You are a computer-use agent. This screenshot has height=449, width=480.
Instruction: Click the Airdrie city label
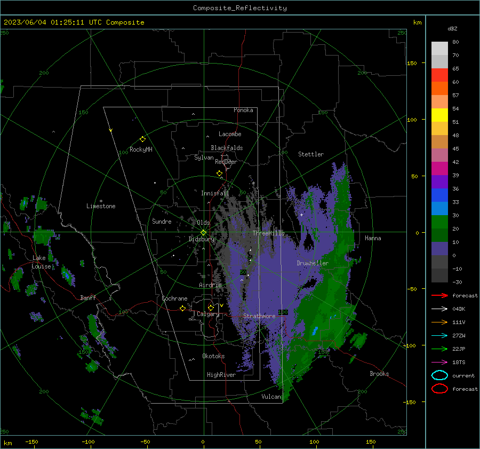pos(210,285)
